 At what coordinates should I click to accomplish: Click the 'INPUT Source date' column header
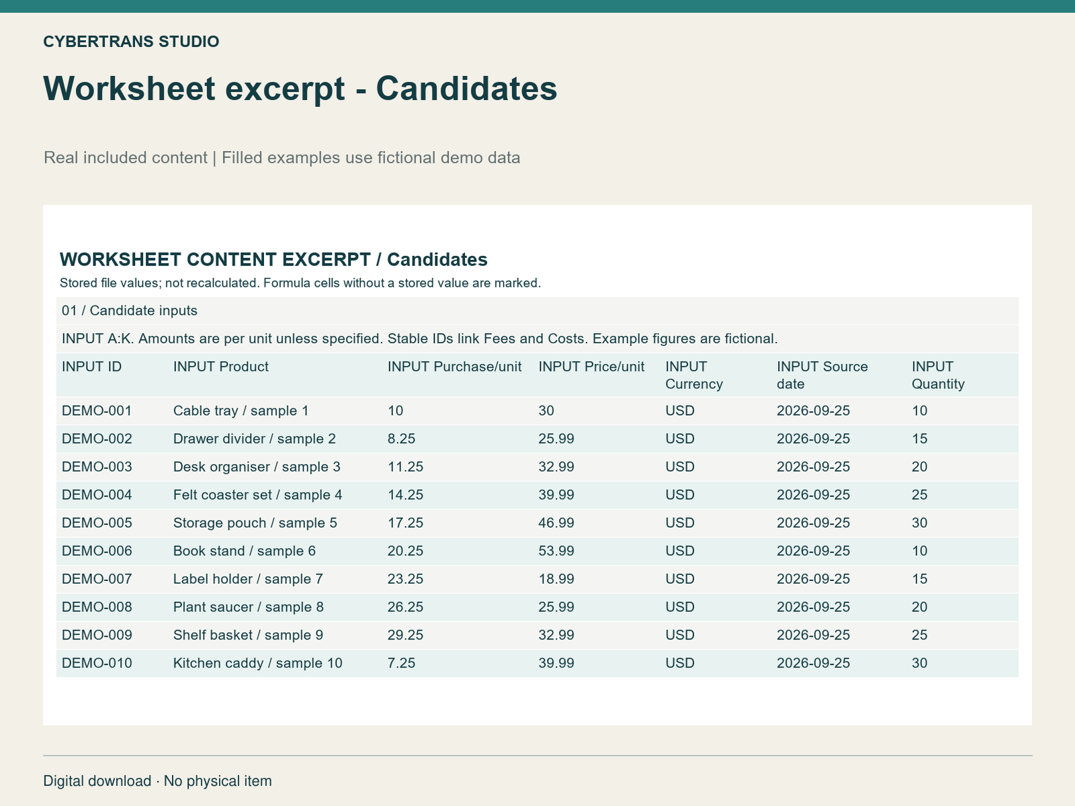point(822,375)
